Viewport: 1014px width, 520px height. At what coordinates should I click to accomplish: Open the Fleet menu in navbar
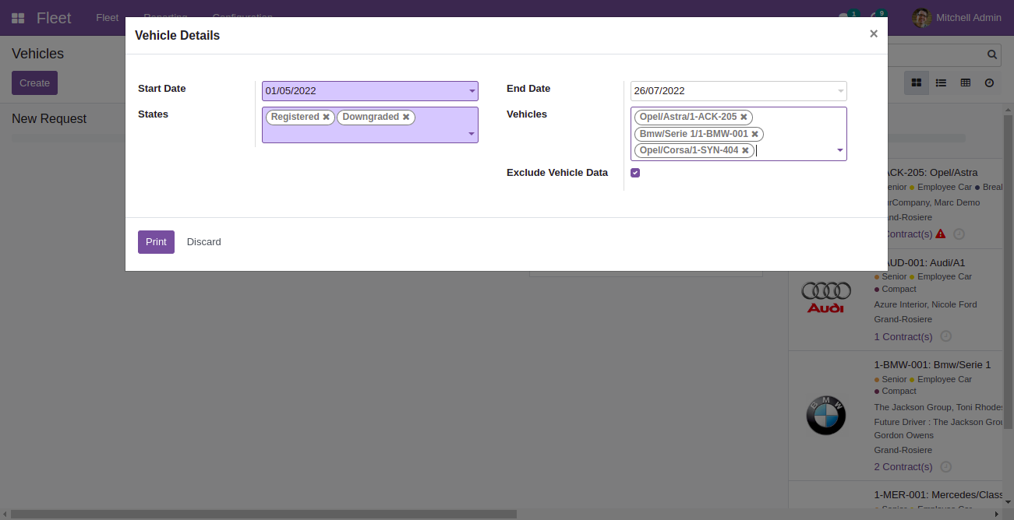pos(108,17)
